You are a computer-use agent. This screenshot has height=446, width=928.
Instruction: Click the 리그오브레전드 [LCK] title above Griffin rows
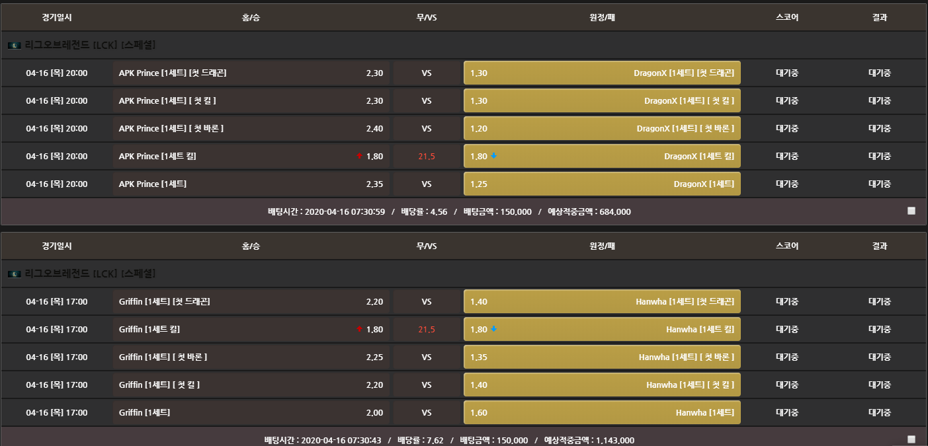pos(90,274)
